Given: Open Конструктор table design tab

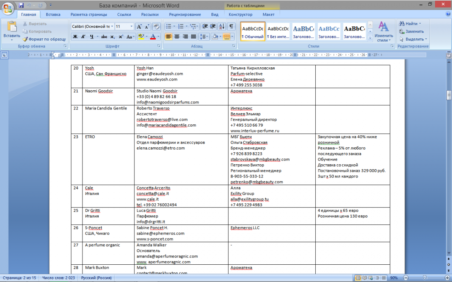Looking at the screenshot, I should pyautogui.click(x=240, y=14).
